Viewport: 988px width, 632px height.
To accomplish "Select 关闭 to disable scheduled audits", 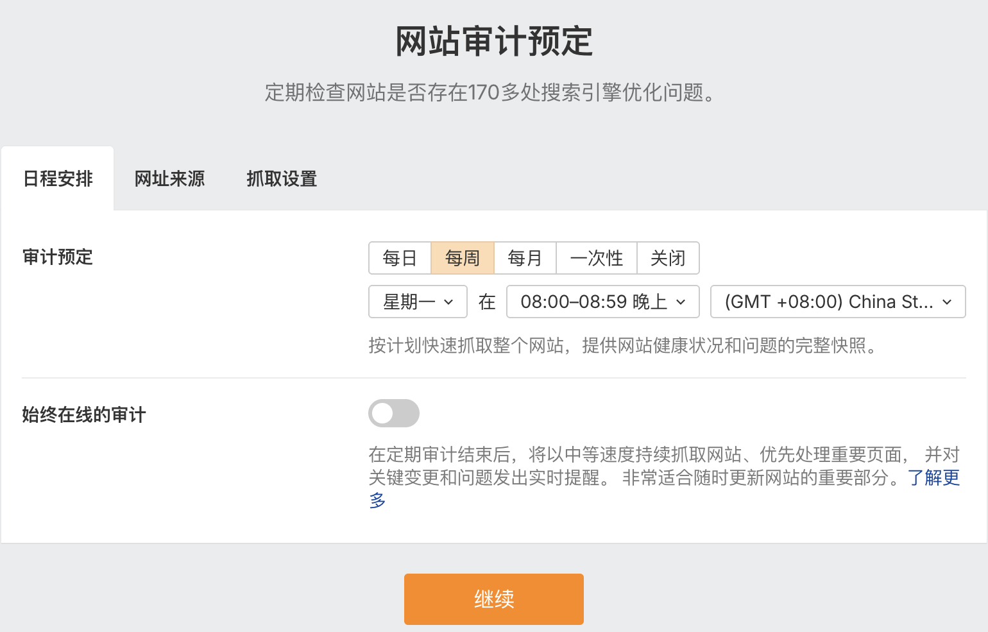I will (x=668, y=258).
